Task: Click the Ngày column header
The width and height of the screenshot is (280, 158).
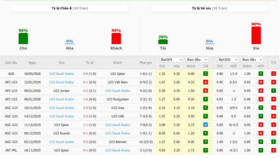Action: [32, 63]
